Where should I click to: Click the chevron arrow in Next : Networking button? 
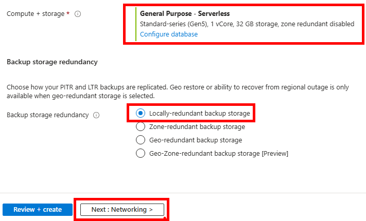(x=151, y=210)
